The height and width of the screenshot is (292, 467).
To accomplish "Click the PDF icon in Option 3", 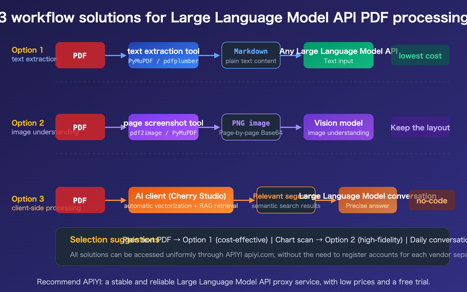I will (80, 200).
